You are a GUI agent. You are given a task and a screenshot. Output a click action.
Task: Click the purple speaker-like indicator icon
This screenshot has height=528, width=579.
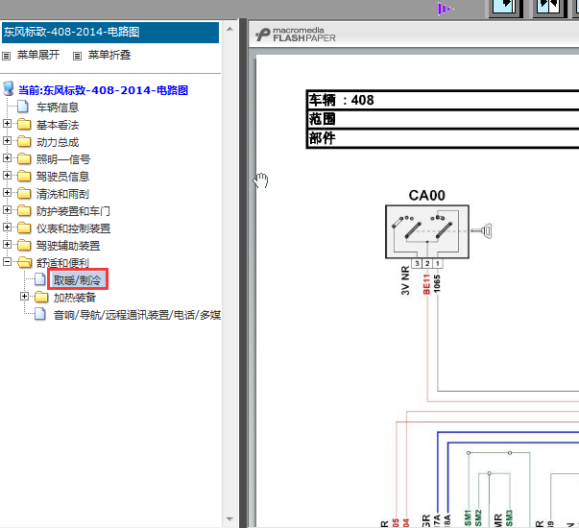tap(445, 9)
